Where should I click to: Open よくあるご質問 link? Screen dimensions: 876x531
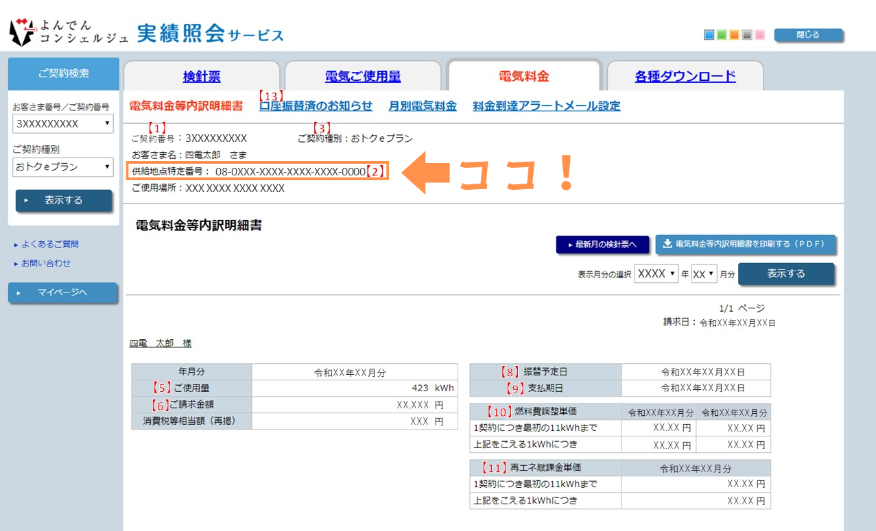pyautogui.click(x=50, y=244)
